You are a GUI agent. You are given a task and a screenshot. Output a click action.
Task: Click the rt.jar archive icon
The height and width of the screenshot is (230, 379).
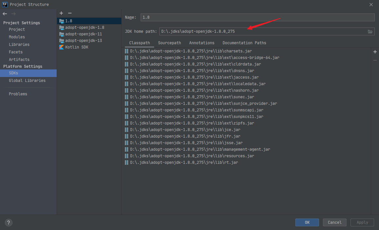tap(127, 163)
